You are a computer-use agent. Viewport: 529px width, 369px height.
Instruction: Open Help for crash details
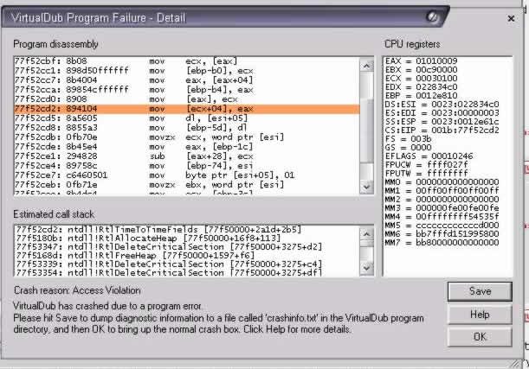pos(480,315)
